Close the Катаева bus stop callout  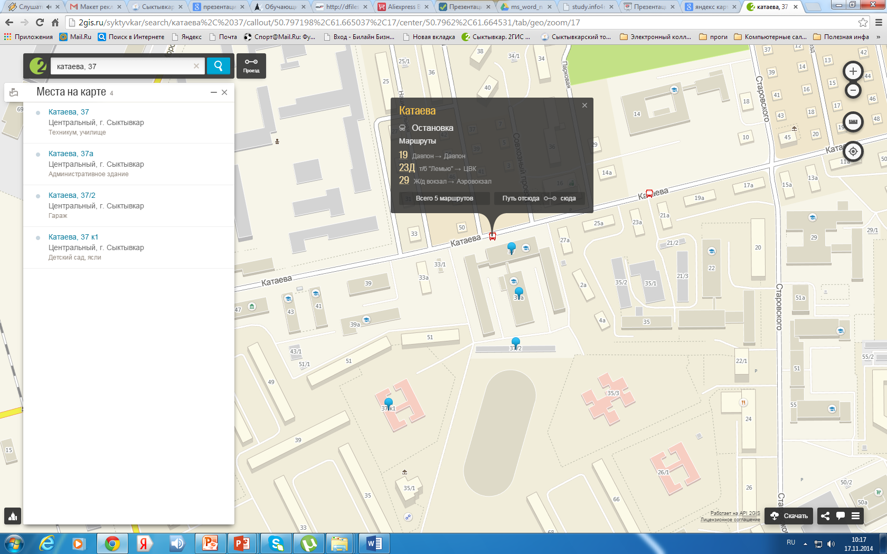pyautogui.click(x=584, y=106)
